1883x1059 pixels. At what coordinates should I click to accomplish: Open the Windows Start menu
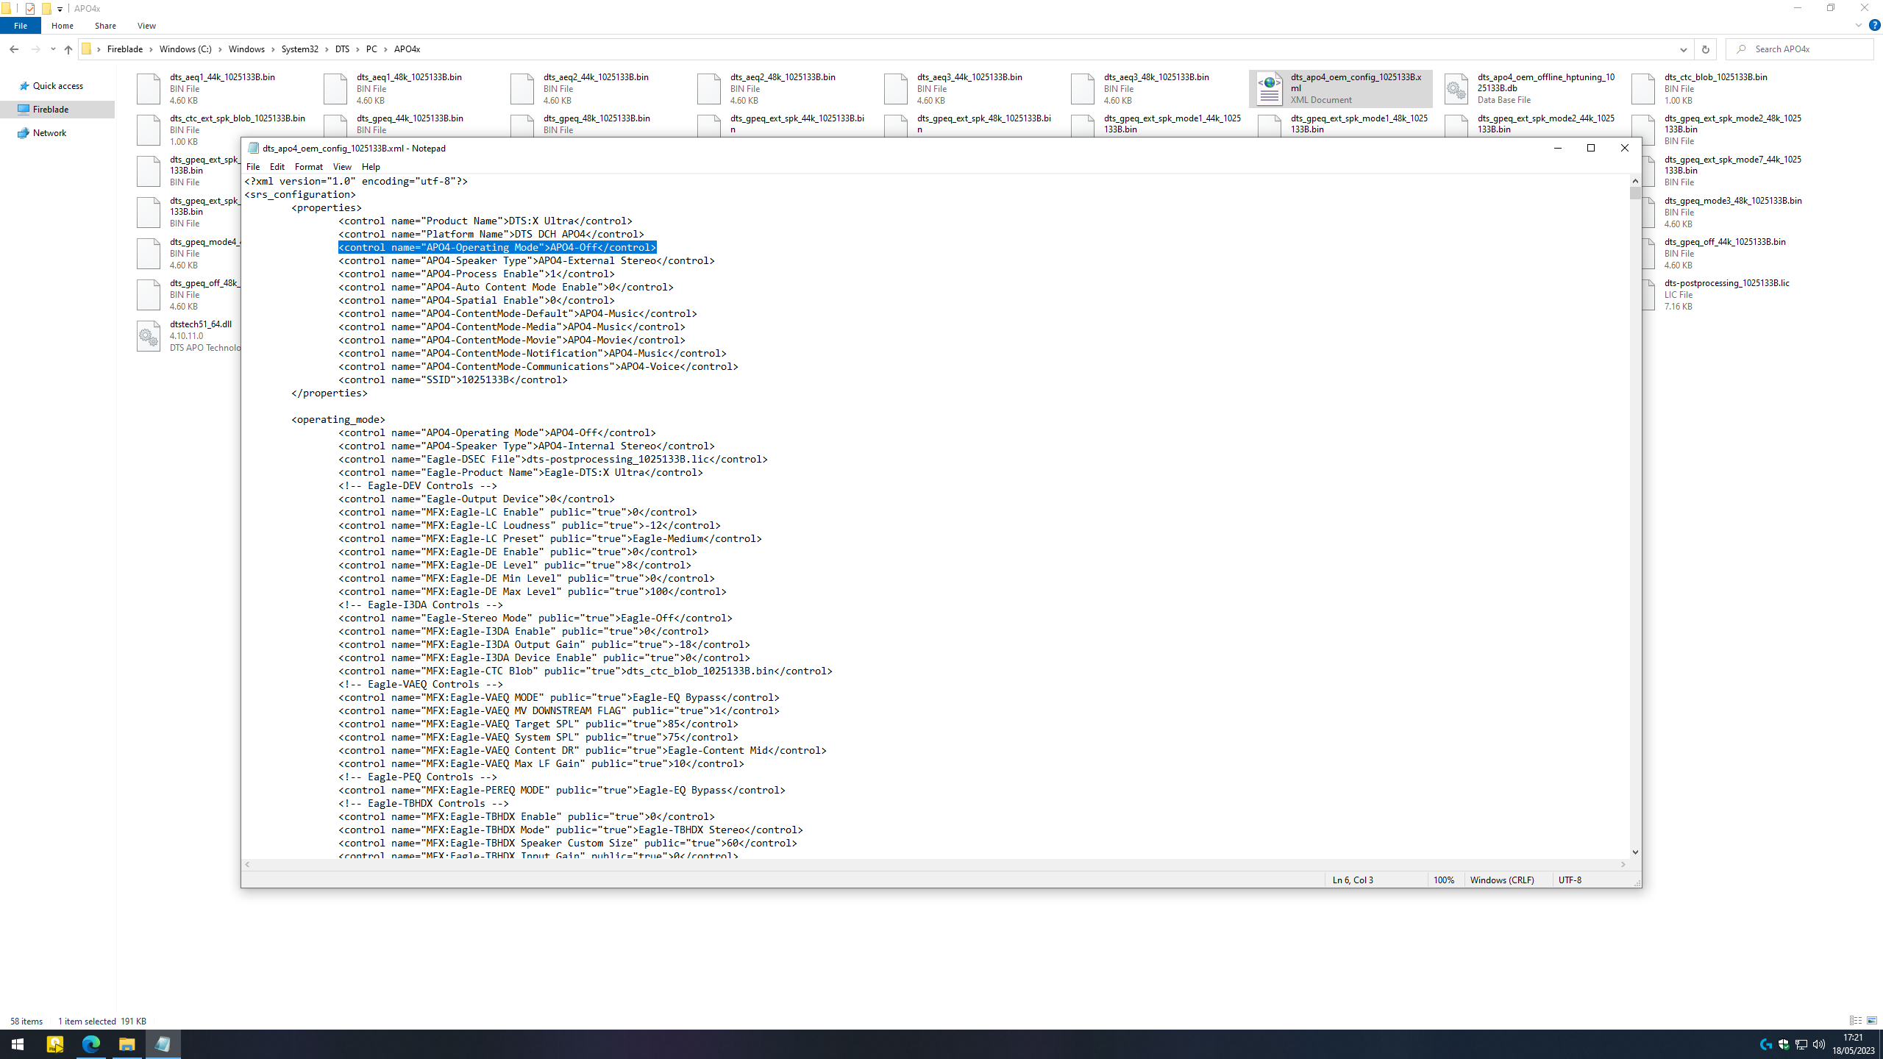(18, 1044)
